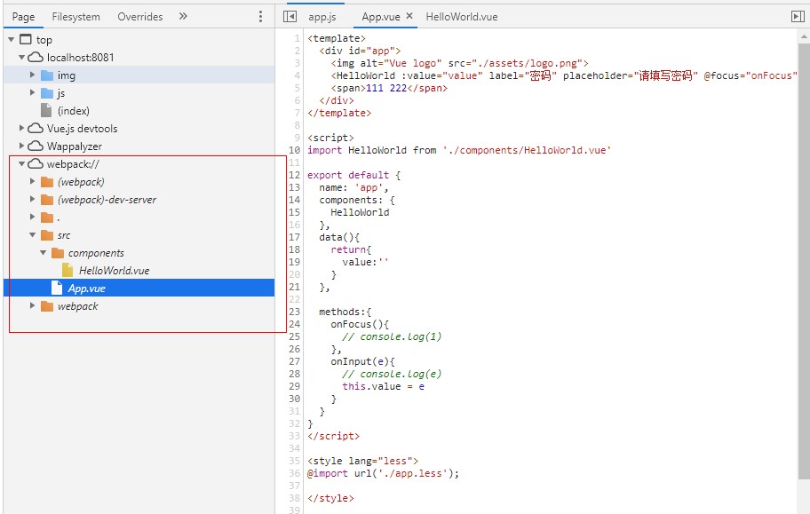Expand the Wappalyzer node
This screenshot has width=810, height=514.
coord(21,146)
